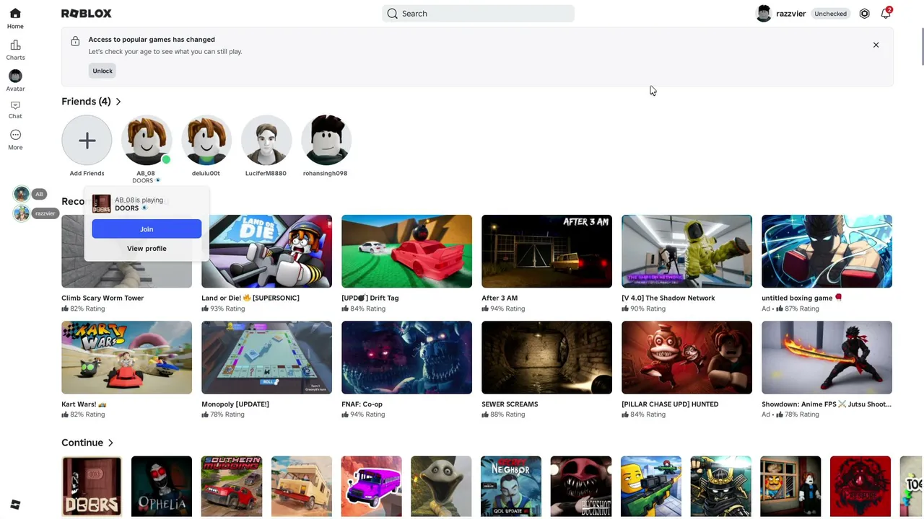Join AB_08's DOORS game
The width and height of the screenshot is (924, 519).
click(147, 229)
